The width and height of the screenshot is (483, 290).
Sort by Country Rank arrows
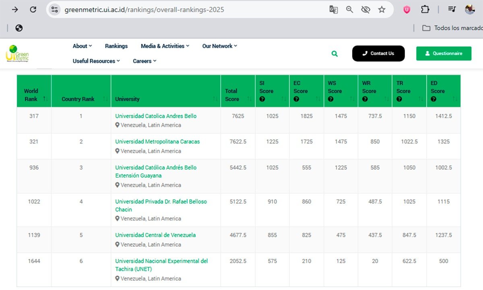click(x=105, y=99)
